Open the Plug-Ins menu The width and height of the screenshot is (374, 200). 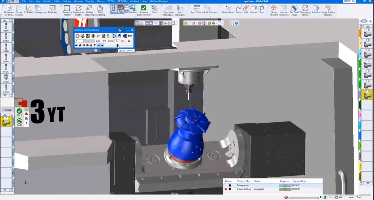89,1
